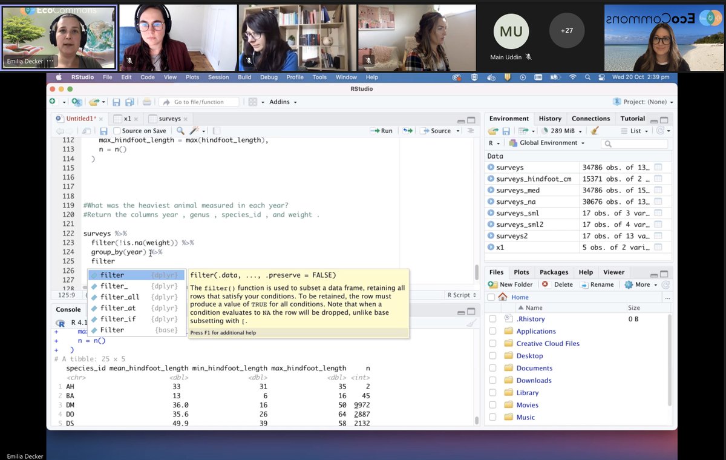Viewport: 726px width, 460px height.
Task: Click the re-run previous code icon
Action: [407, 131]
